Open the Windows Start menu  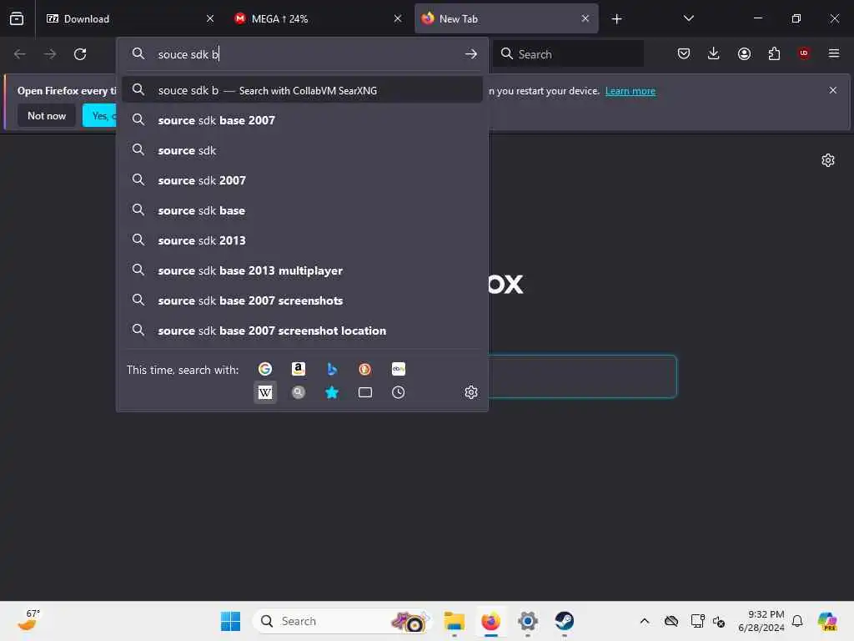(230, 621)
